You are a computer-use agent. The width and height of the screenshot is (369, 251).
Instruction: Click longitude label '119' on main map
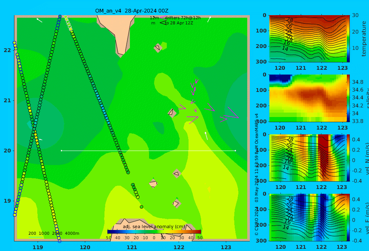[38, 247]
